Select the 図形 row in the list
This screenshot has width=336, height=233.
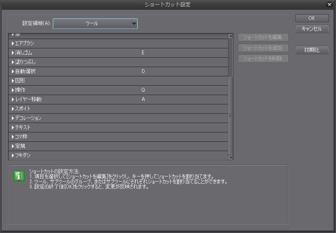[118, 81]
